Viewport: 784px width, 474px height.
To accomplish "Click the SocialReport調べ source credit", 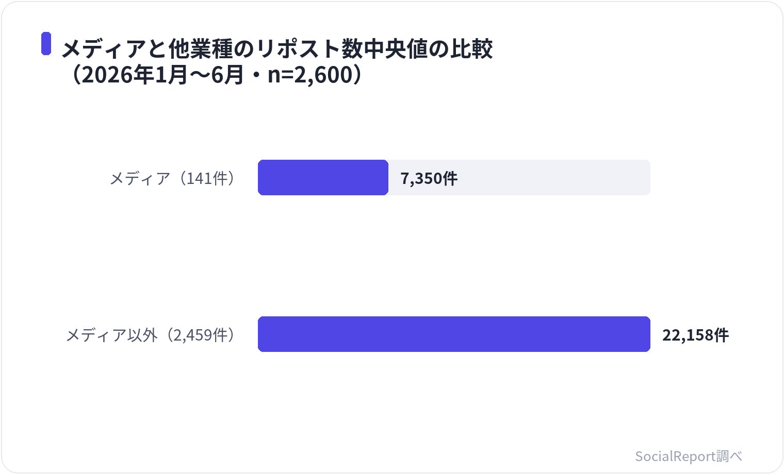I will tap(689, 456).
